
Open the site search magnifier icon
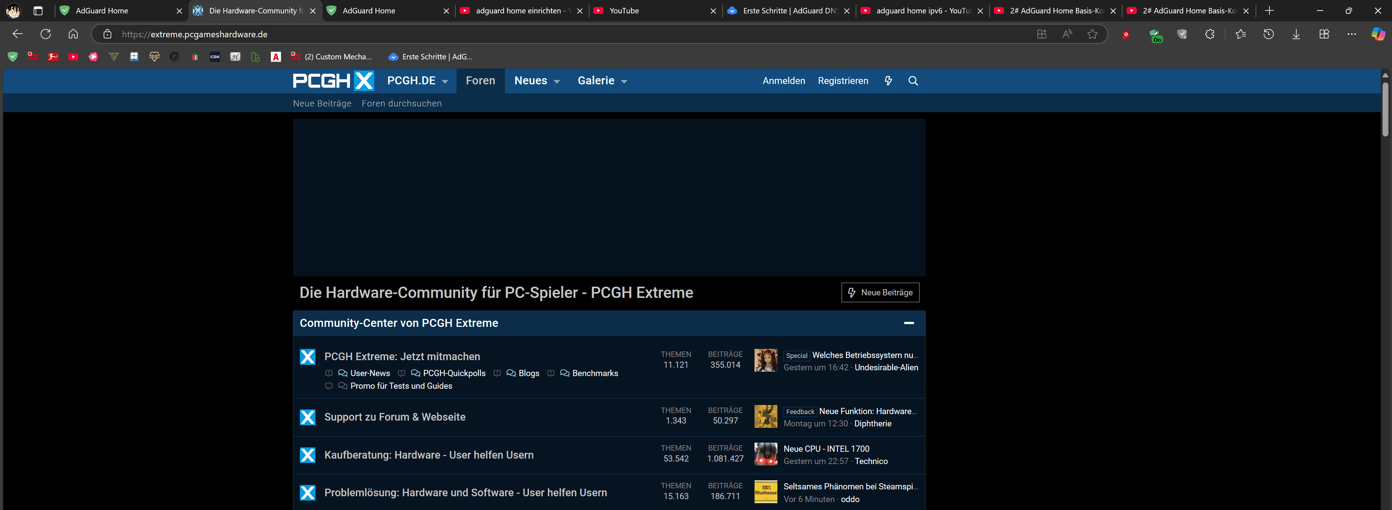pos(913,81)
